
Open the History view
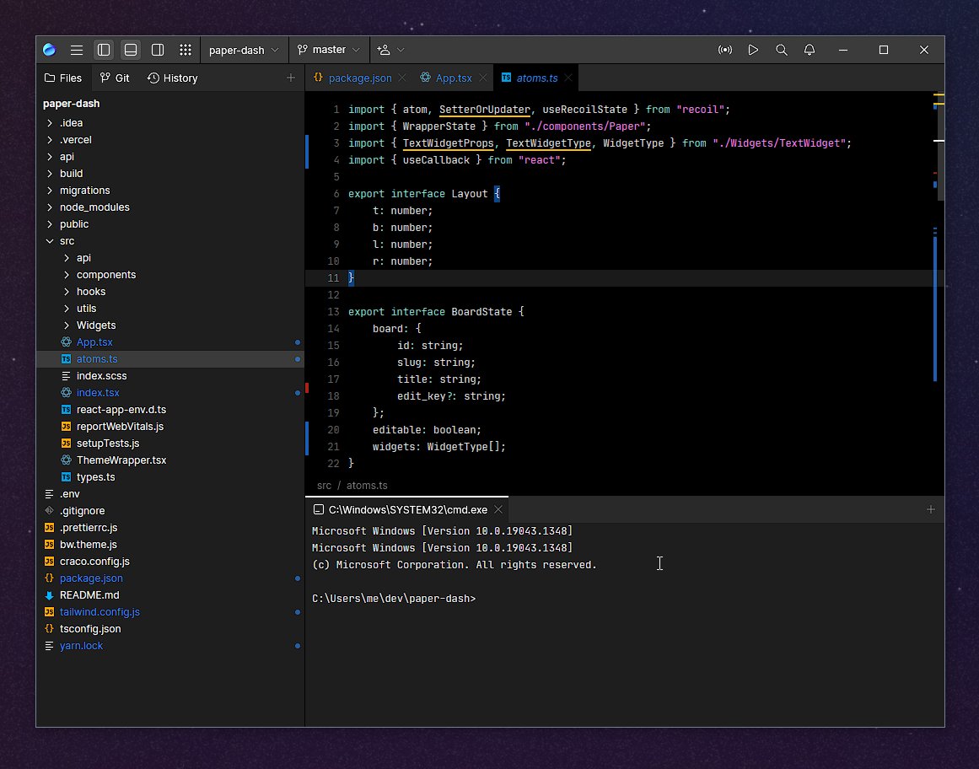172,77
